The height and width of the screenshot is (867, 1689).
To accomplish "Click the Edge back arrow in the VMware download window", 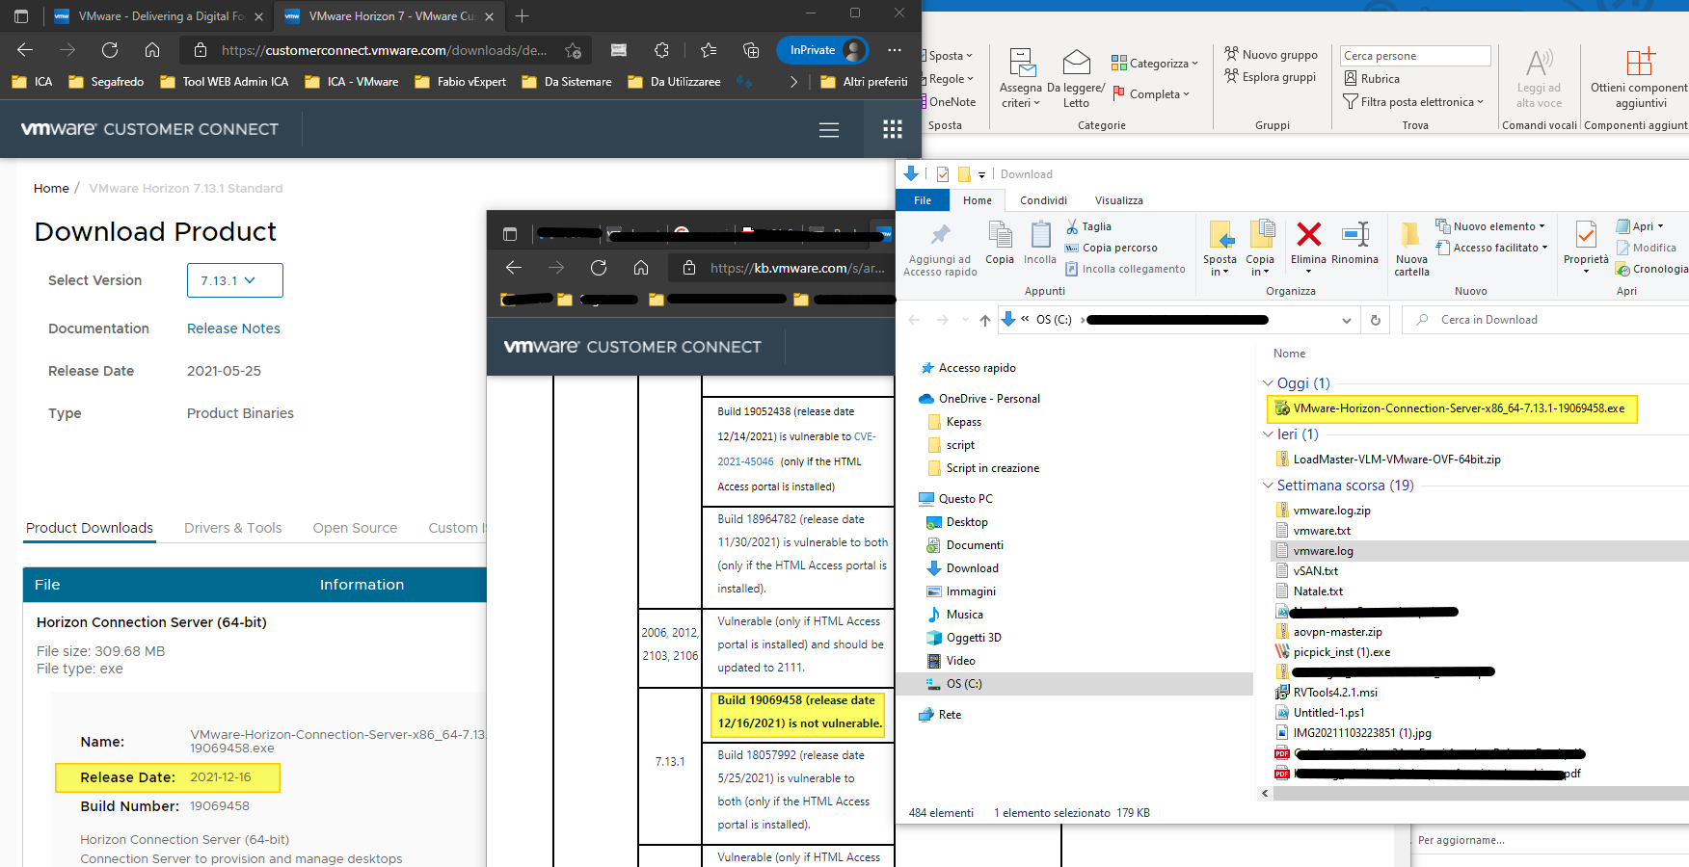I will click(x=25, y=50).
